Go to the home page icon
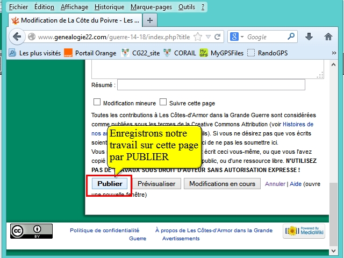Viewport: 344px width, 258px height. point(328,37)
